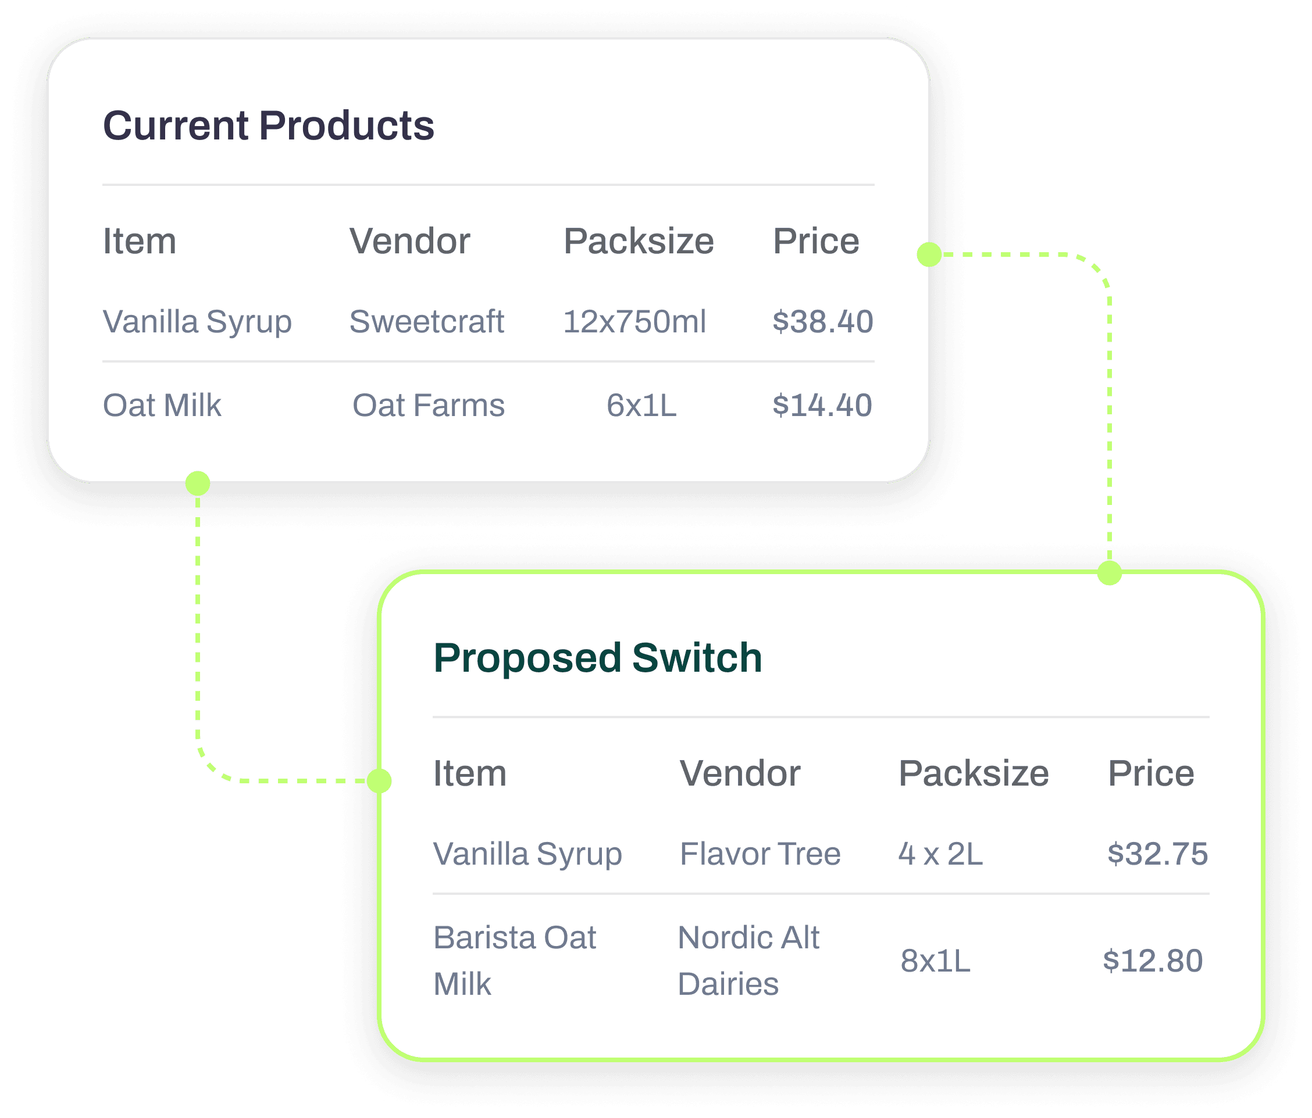Select the Nordic Alt Dairies vendor cell

coord(748,961)
